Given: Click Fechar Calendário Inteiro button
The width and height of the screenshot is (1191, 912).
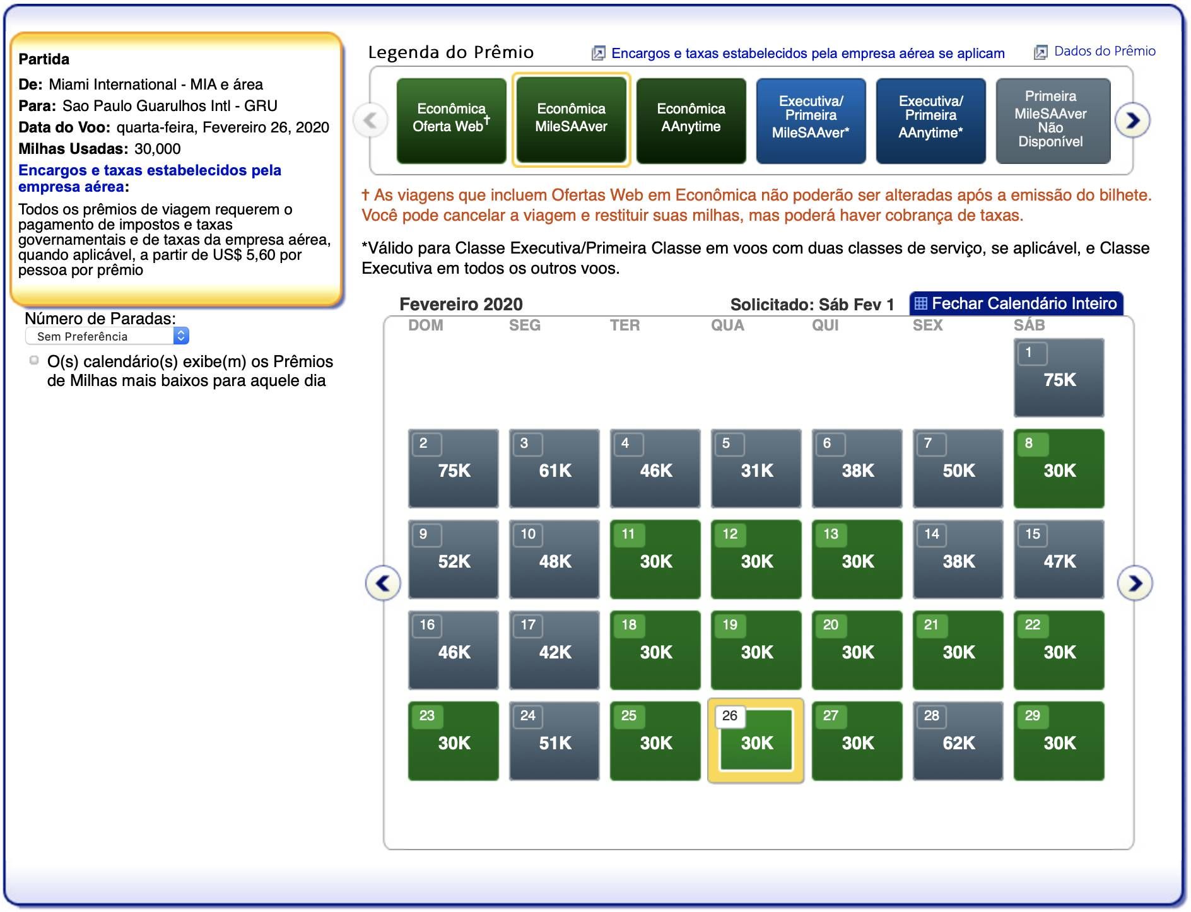Looking at the screenshot, I should tap(1016, 303).
